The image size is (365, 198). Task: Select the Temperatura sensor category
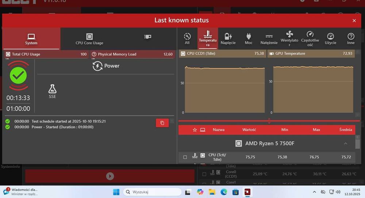(x=208, y=39)
